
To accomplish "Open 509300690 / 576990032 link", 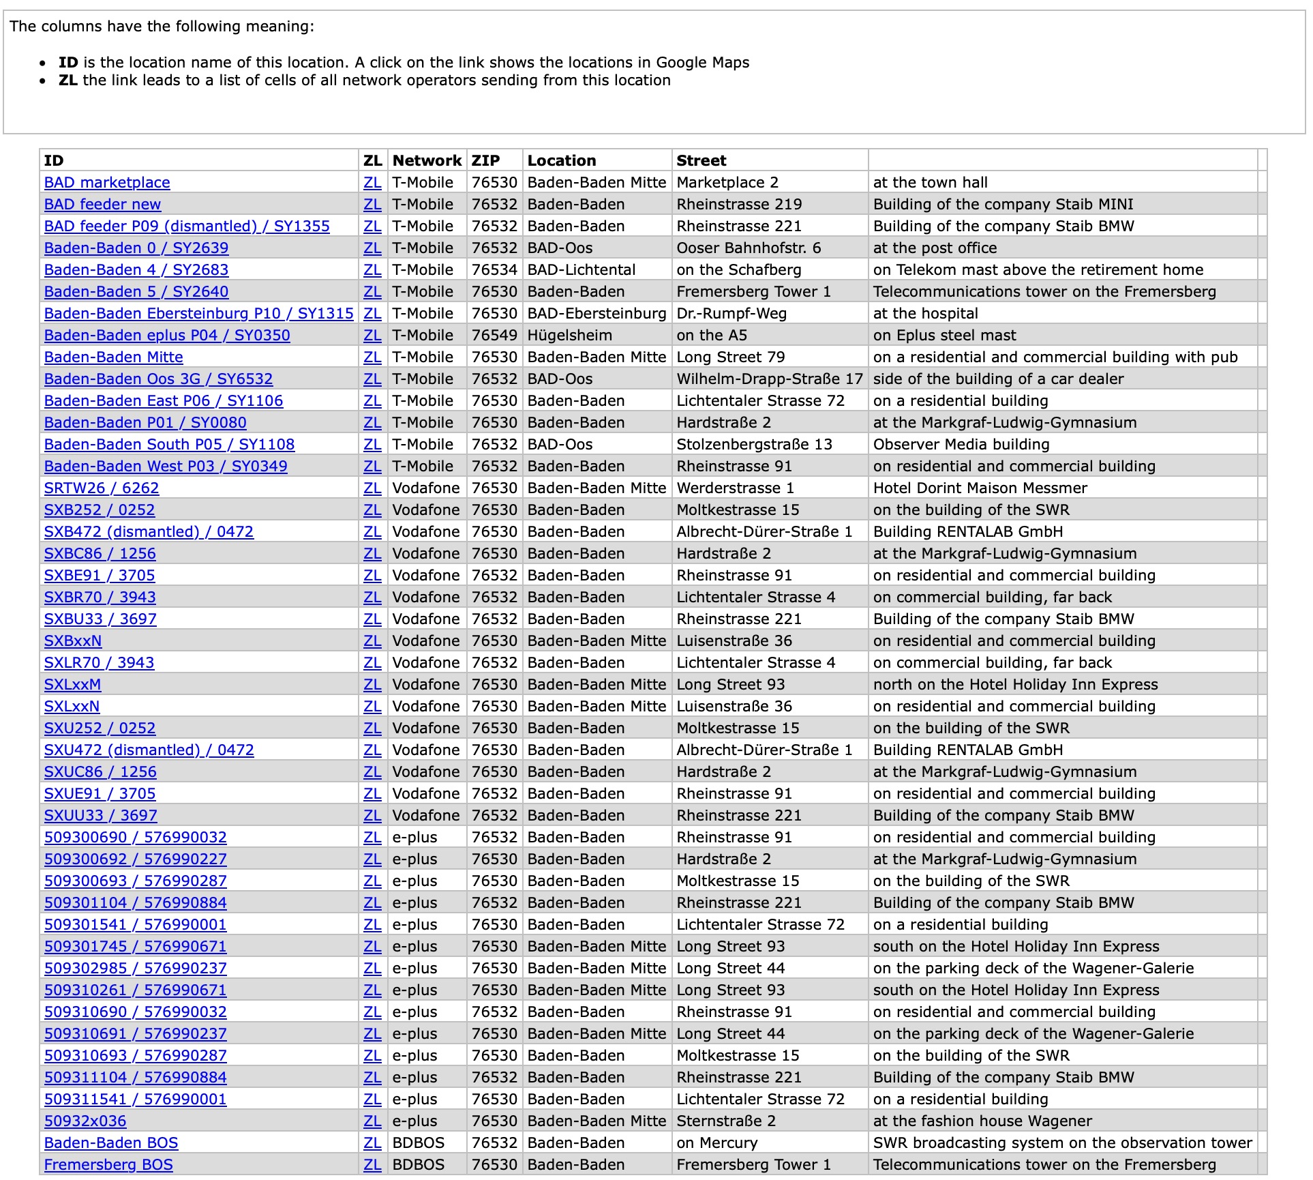I will [x=136, y=837].
